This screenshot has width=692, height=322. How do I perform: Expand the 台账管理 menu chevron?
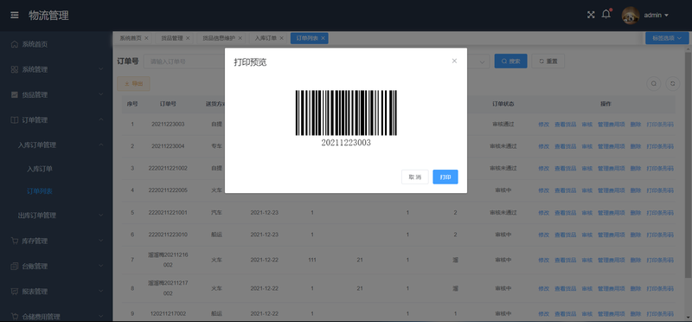pyautogui.click(x=100, y=266)
